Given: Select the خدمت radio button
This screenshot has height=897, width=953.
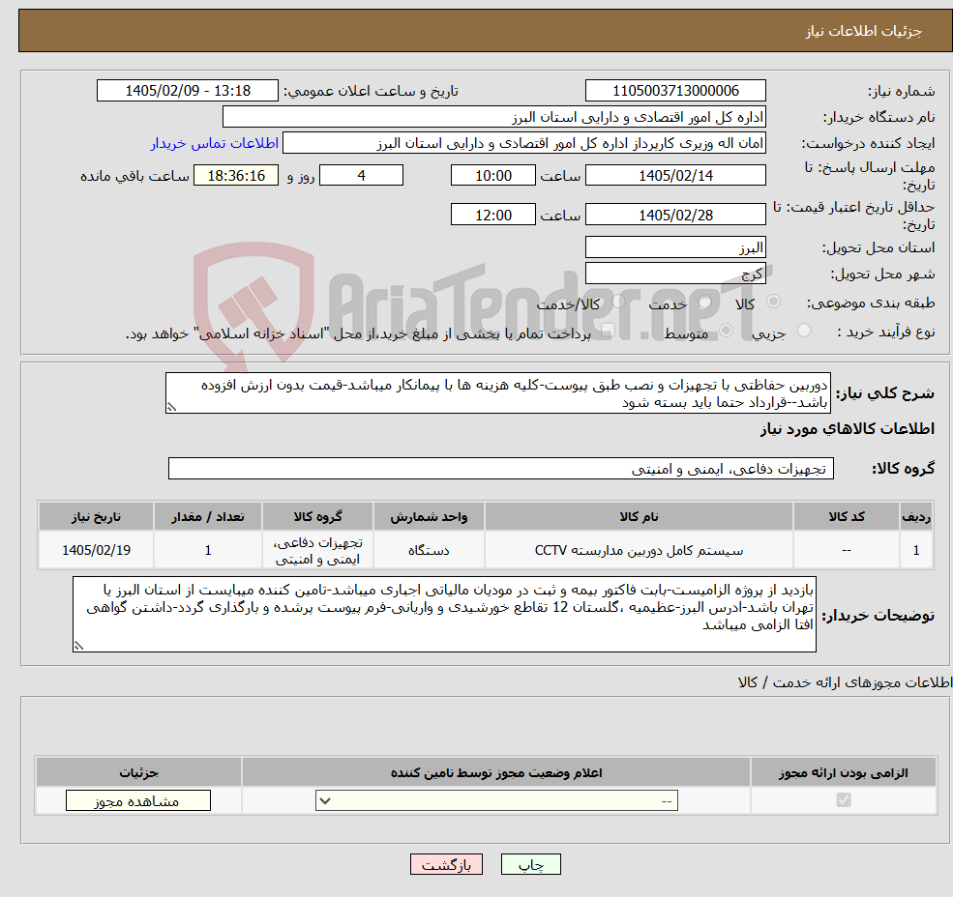Looking at the screenshot, I should point(704,302).
